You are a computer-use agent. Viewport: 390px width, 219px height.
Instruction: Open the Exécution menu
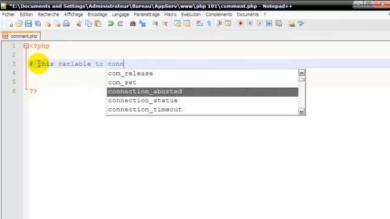pyautogui.click(x=191, y=15)
